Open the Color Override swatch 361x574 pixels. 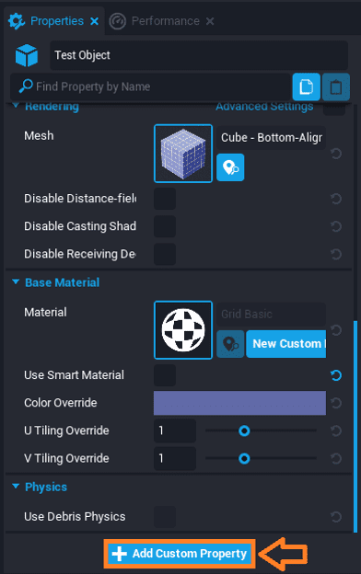[x=239, y=403]
